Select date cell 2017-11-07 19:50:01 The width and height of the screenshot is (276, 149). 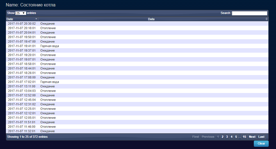[x=22, y=37]
